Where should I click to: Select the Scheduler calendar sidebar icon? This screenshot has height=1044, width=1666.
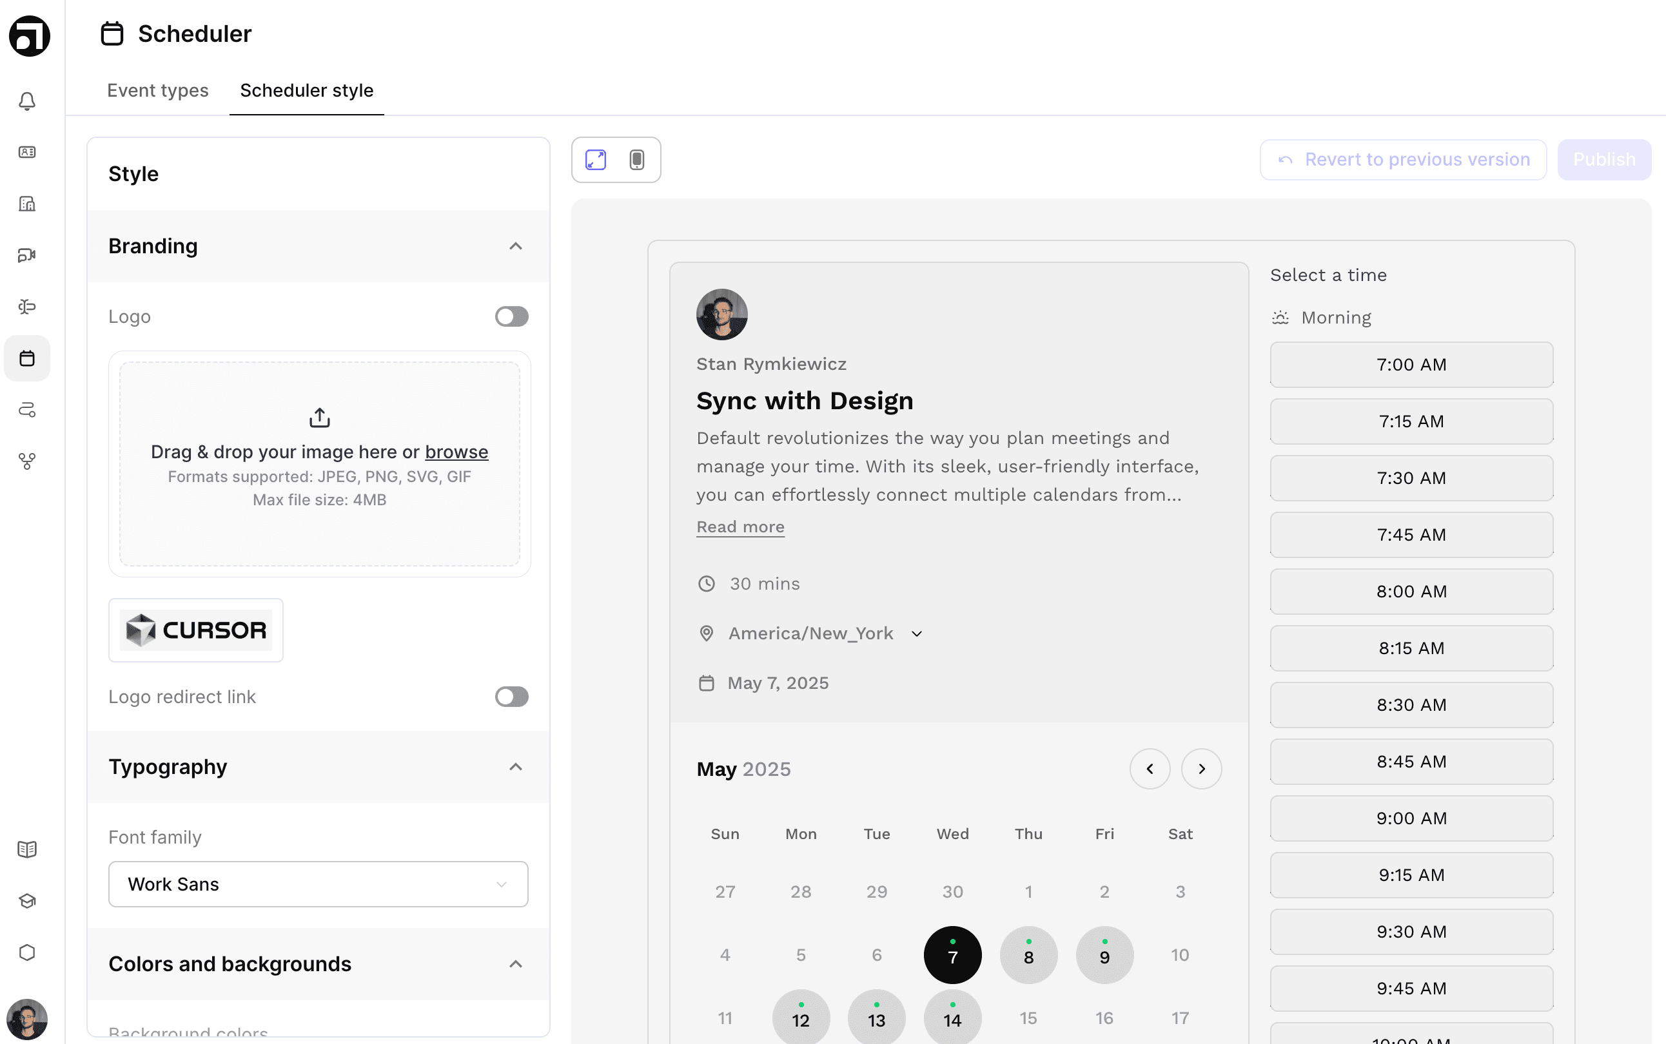pos(27,358)
